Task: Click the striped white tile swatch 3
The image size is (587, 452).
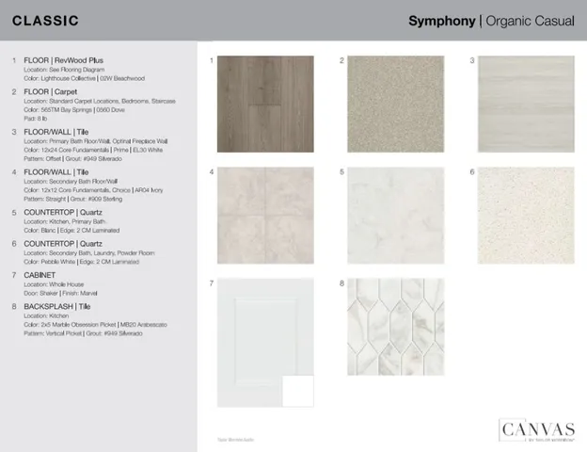Action: (526, 104)
